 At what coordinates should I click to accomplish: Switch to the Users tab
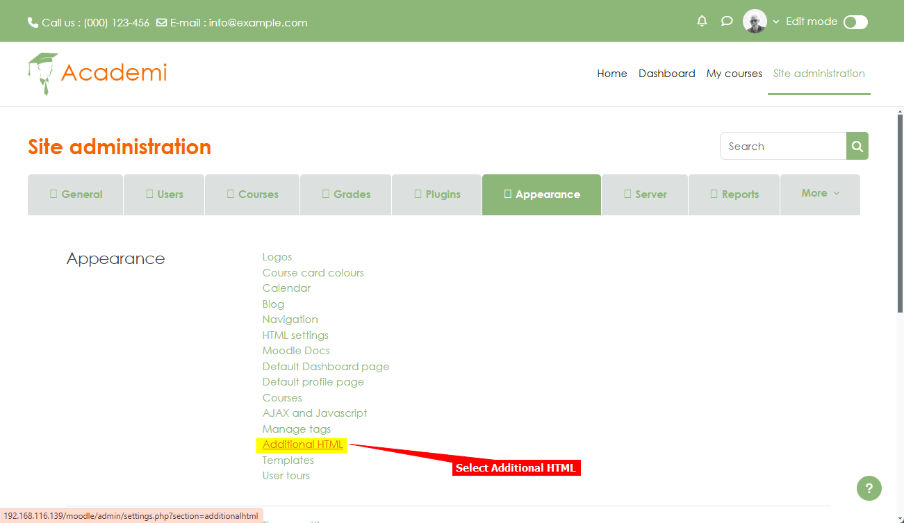click(164, 194)
